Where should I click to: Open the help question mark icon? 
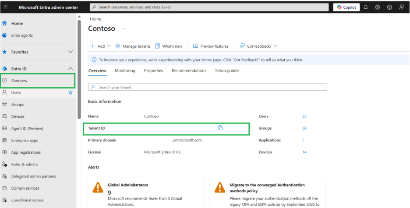coord(389,7)
